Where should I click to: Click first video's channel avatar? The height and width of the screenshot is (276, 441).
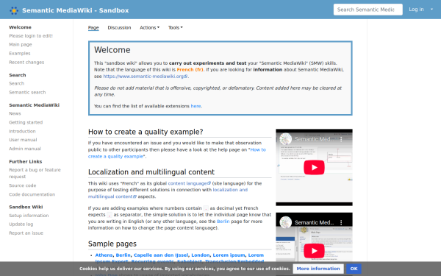point(285,139)
